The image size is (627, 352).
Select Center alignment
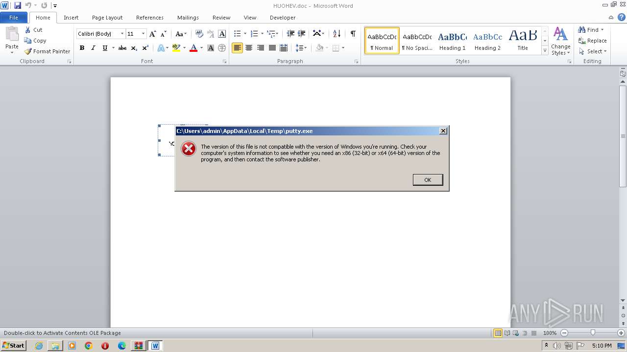[x=249, y=48]
